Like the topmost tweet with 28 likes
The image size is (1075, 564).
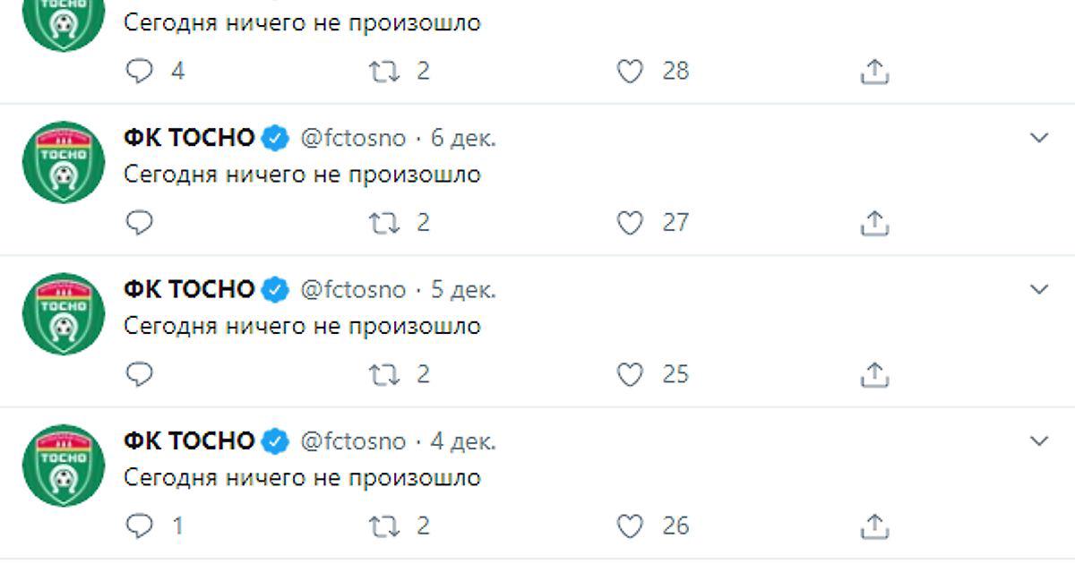(631, 72)
